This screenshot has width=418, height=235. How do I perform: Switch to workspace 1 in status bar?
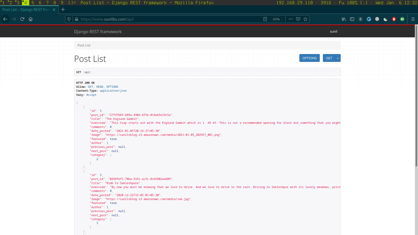pyautogui.click(x=3, y=3)
